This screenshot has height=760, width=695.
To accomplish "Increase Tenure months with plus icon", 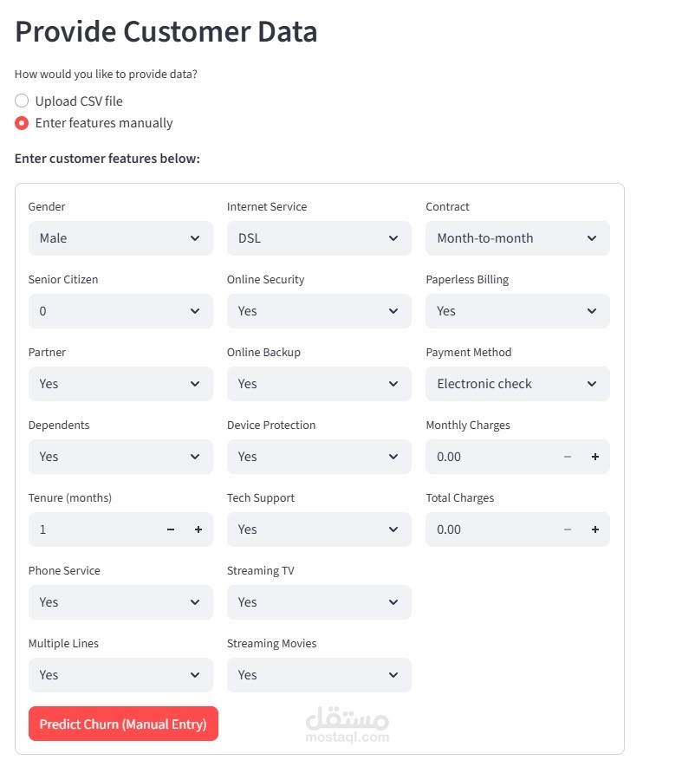I will coord(198,529).
